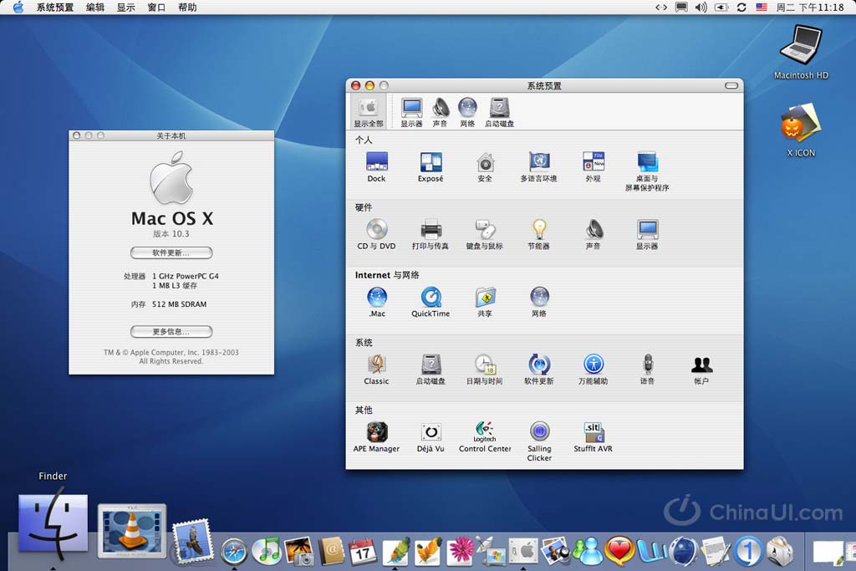The height and width of the screenshot is (571, 856).
Task: Open the 帐户 (Accounts) preference pane
Action: 701,370
